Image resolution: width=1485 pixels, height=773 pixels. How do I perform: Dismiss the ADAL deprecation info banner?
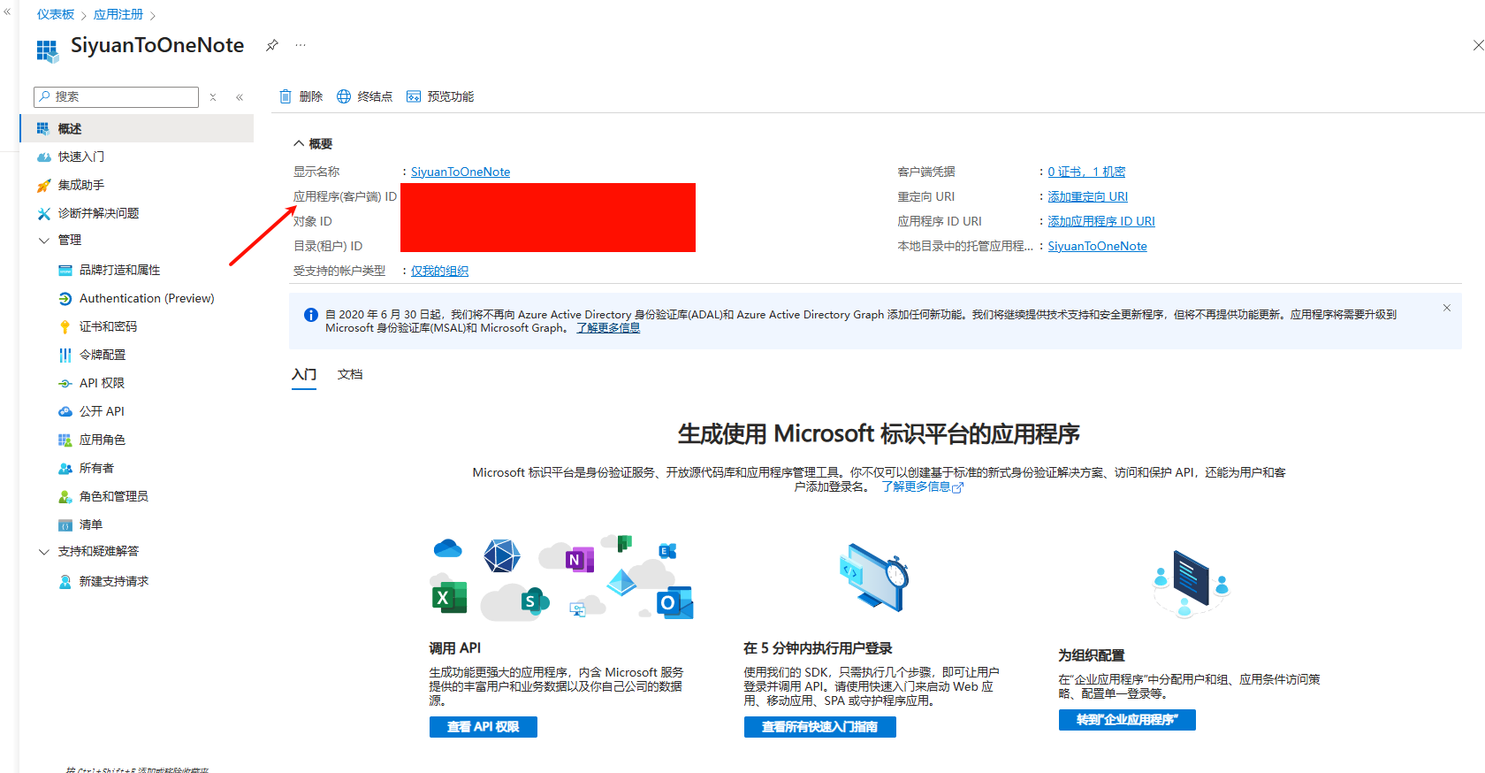1447,308
